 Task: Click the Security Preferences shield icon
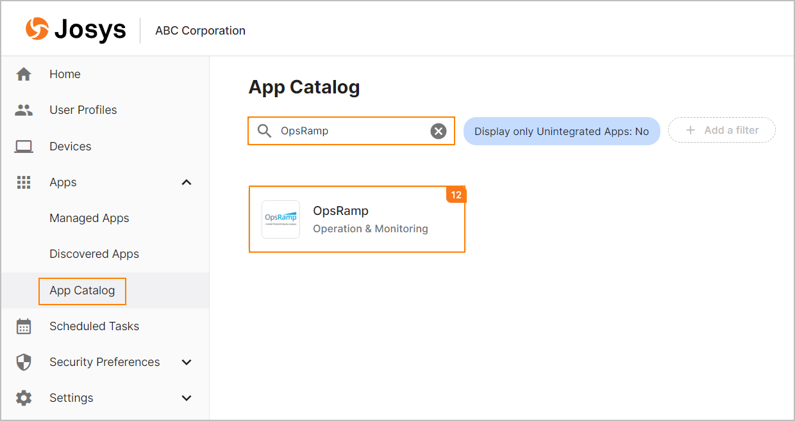[24, 362]
